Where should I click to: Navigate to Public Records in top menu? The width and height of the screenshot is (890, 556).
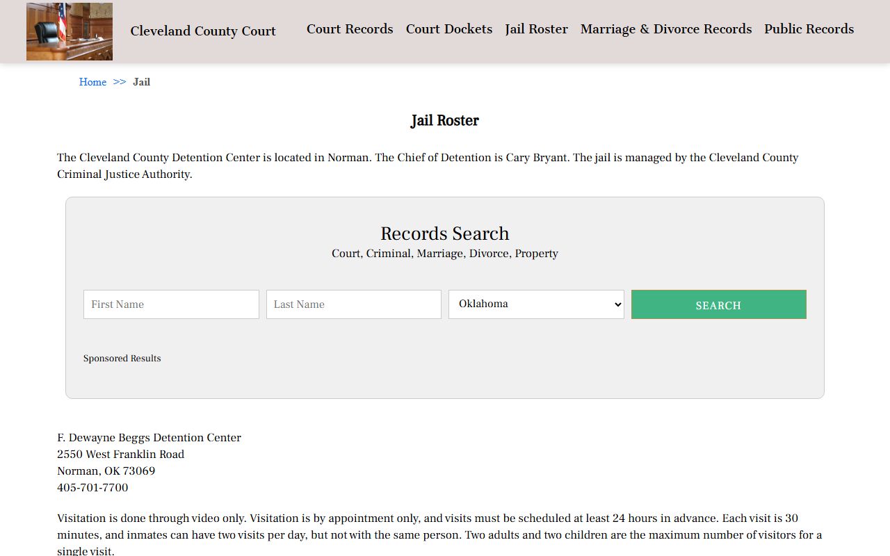(809, 29)
